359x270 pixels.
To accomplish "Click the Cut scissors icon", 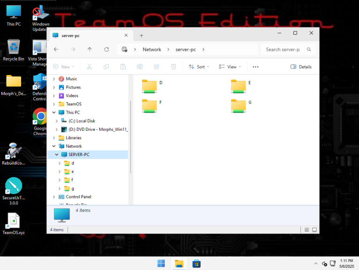I will coord(90,67).
